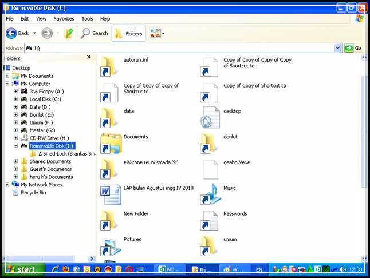Close the Folders pane with the X
The width and height of the screenshot is (370, 278).
tap(89, 57)
